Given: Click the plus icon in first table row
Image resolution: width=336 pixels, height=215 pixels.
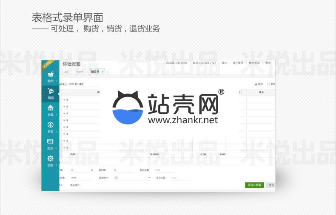Looking at the screenshot, I should click(64, 100).
